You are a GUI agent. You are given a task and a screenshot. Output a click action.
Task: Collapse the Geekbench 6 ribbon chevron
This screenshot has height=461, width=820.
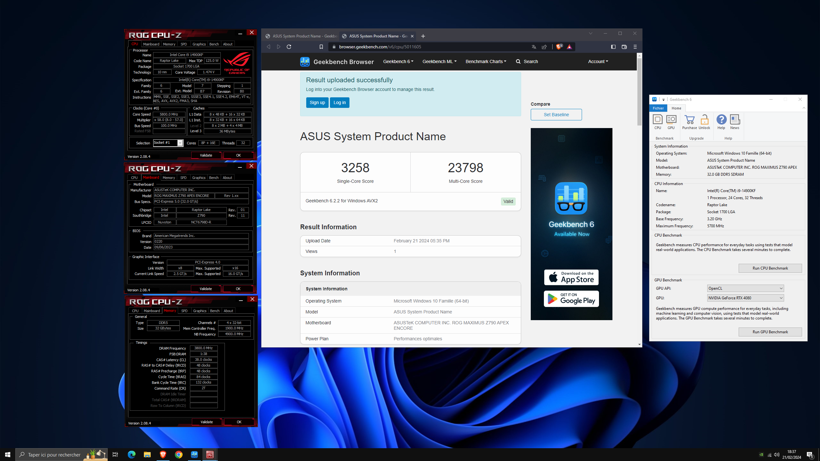click(x=804, y=108)
